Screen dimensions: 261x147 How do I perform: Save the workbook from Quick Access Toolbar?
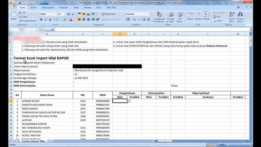click(20, 2)
